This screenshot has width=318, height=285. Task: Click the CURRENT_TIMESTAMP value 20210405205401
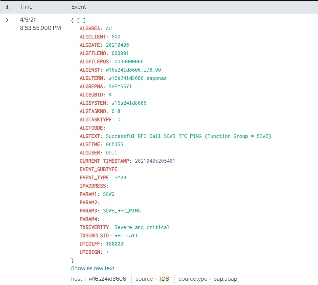tap(155, 161)
